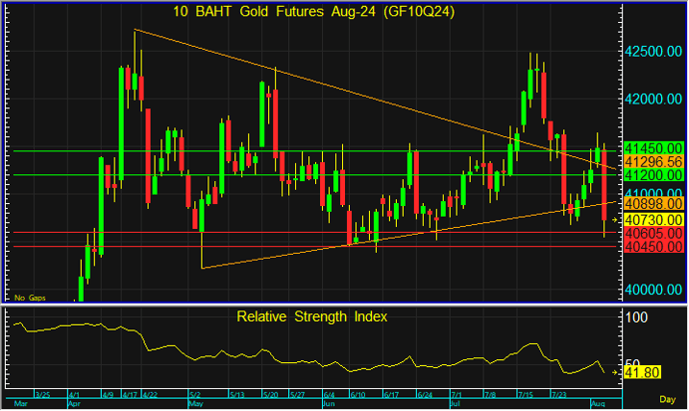Select the orange 40898.00 trendline label
689x411 pixels.
coord(651,203)
